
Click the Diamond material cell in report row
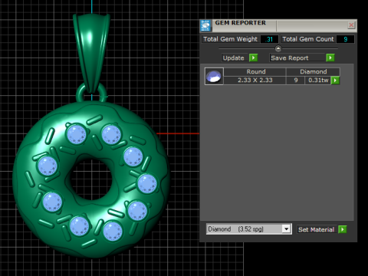coord(313,72)
